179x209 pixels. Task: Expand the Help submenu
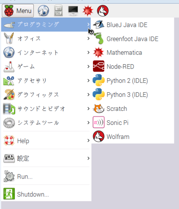coord(46,141)
